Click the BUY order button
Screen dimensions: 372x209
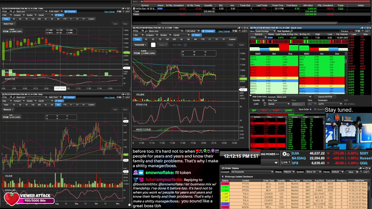tap(254, 110)
